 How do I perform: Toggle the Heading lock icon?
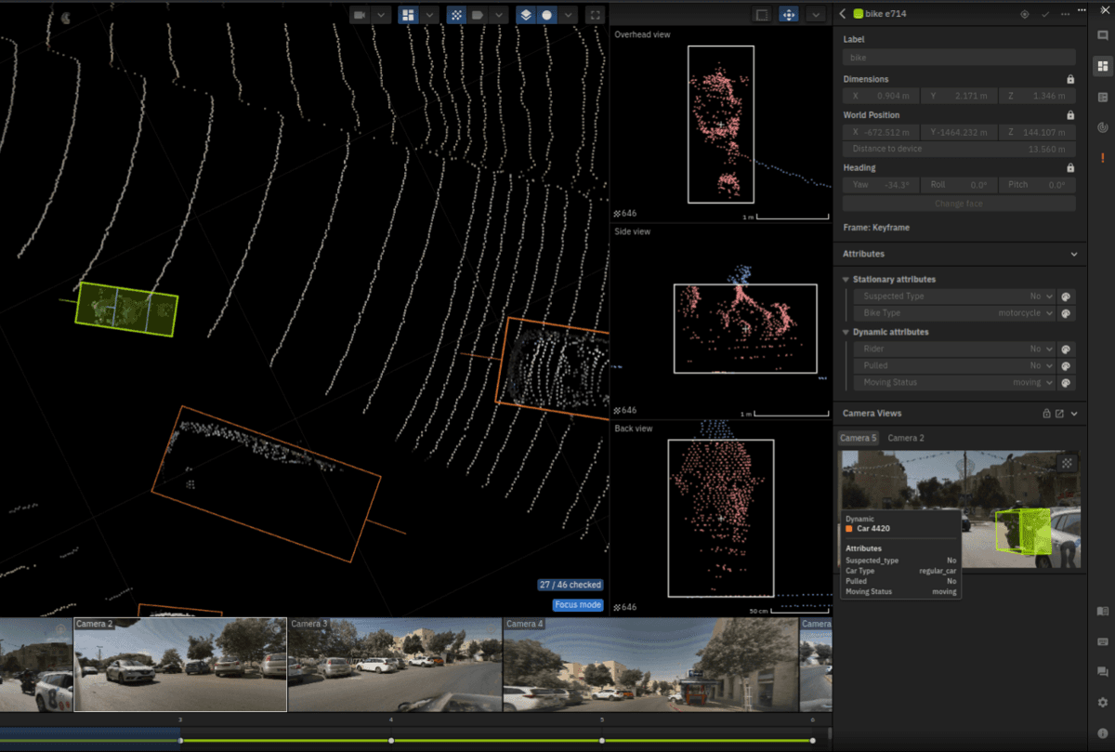(x=1070, y=168)
